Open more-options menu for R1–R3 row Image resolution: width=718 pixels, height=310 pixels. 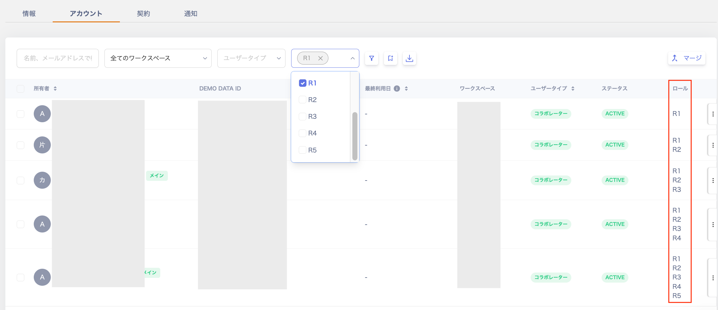713,181
